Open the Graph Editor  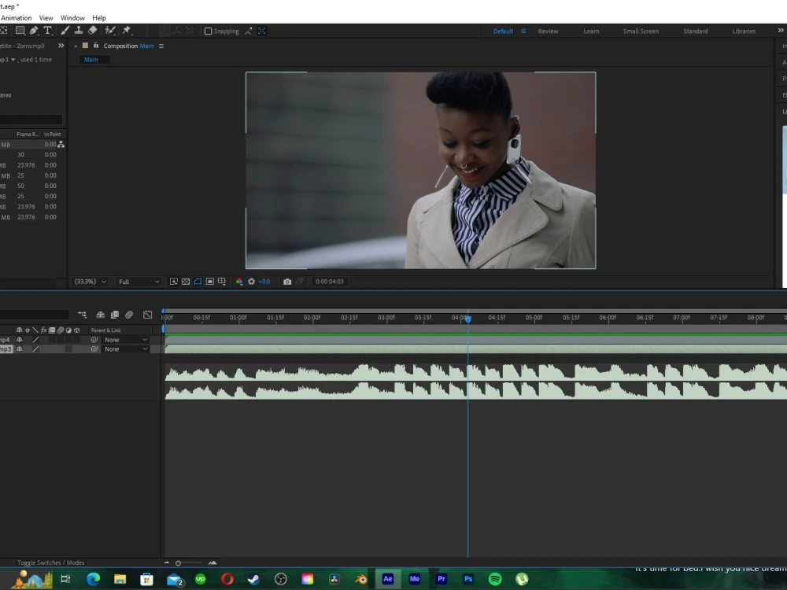[148, 315]
